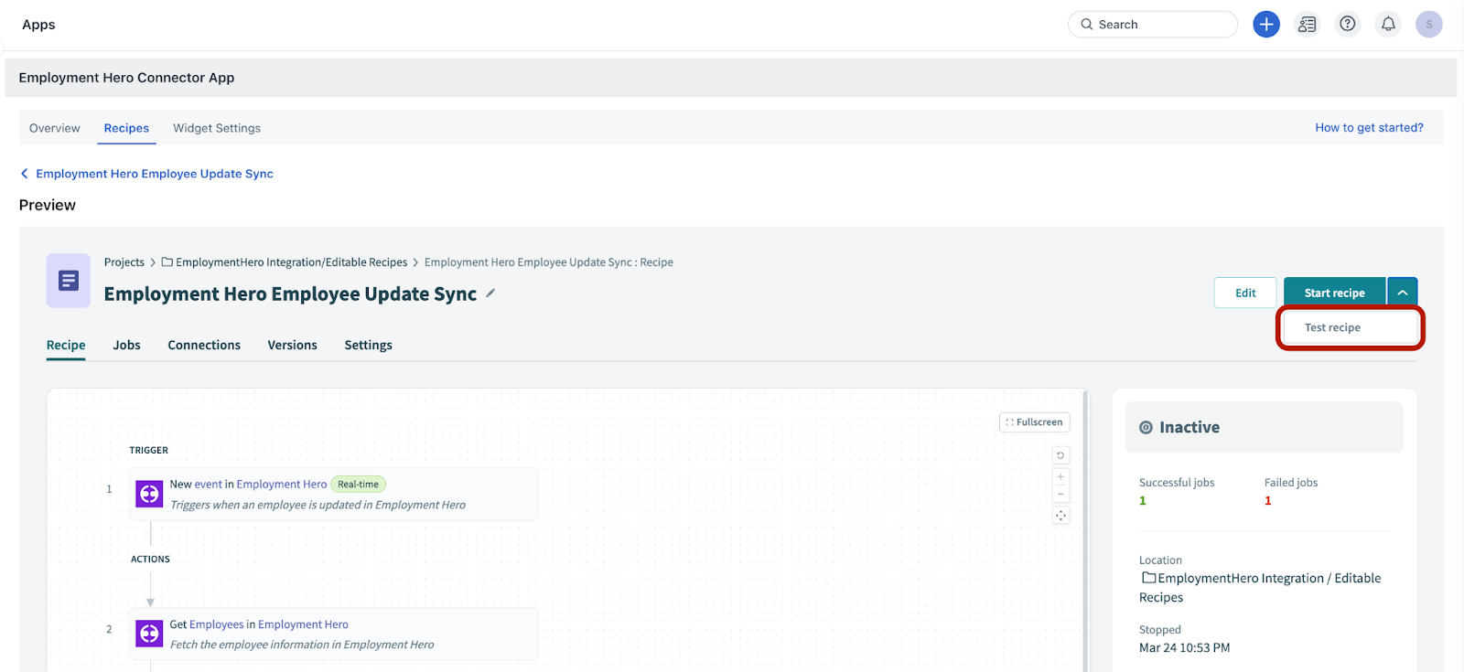Open the How to get started link
The width and height of the screenshot is (1464, 672).
tap(1369, 128)
